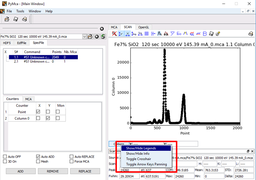Click the red and blue arrows icon
Image resolution: width=256 pixels, height=180 pixels.
[192, 34]
